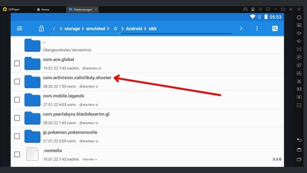Collapse LDPlayer sidebar with double chevron
The width and height of the screenshot is (307, 173).
[299, 9]
